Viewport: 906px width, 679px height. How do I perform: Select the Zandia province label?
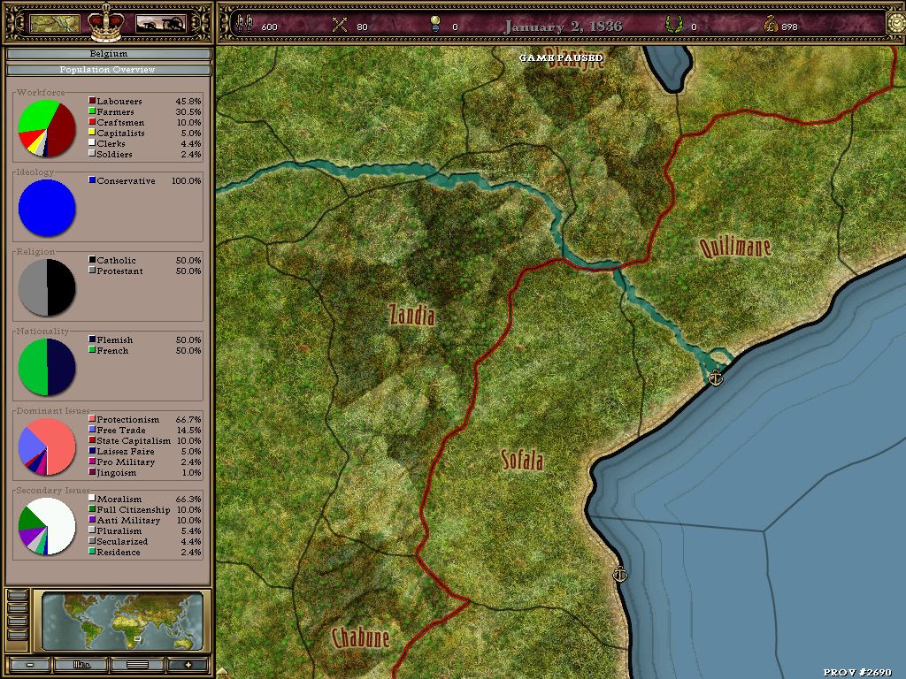tap(412, 316)
